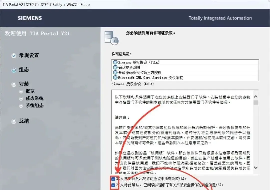Screen dimensions: 270x190
Task: Click the scroll up arrow of license text
Action: coord(256,97)
